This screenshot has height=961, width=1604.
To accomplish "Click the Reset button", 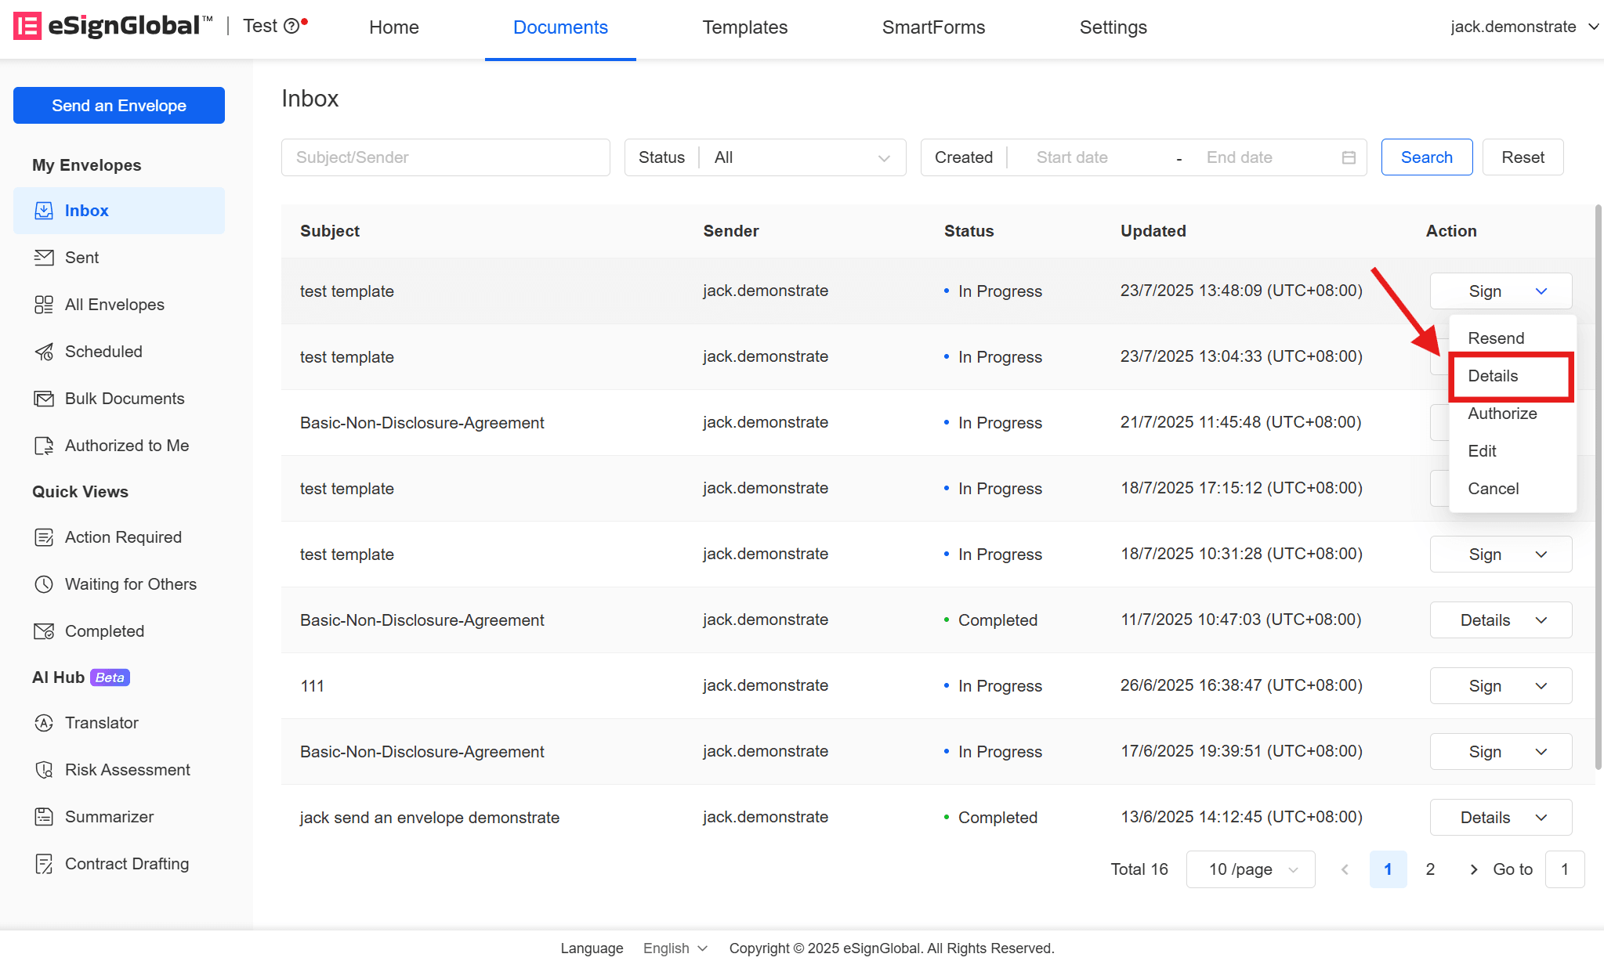I will (x=1523, y=157).
